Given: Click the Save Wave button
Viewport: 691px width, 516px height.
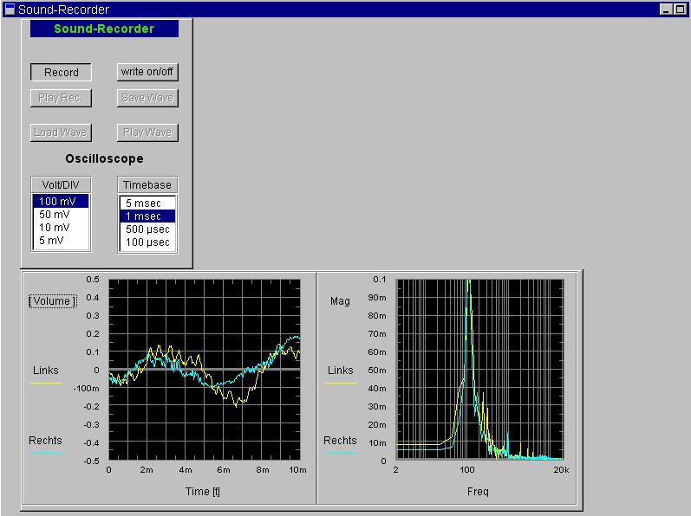Looking at the screenshot, I should [x=147, y=98].
